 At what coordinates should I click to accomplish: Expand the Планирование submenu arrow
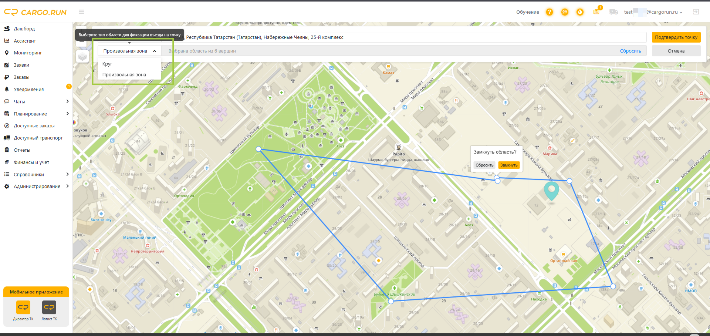67,114
